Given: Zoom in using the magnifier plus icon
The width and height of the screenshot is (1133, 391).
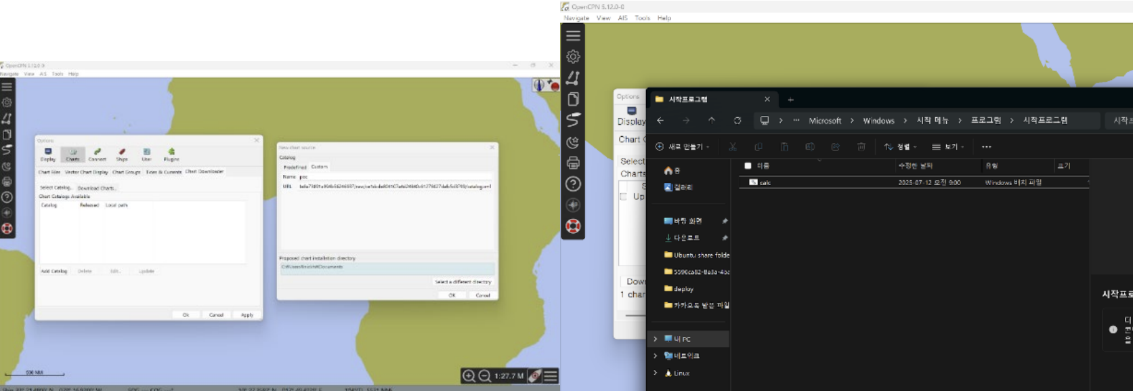Looking at the screenshot, I should [x=469, y=375].
